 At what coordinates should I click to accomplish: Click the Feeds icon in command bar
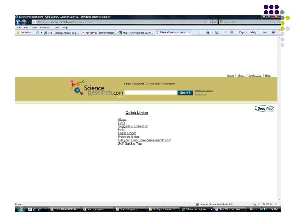217,32
